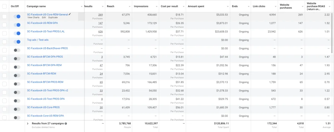Viewport: 334px width, 132px height.
Task: Expand the Results from 27 campaigns row
Action: 28,123
